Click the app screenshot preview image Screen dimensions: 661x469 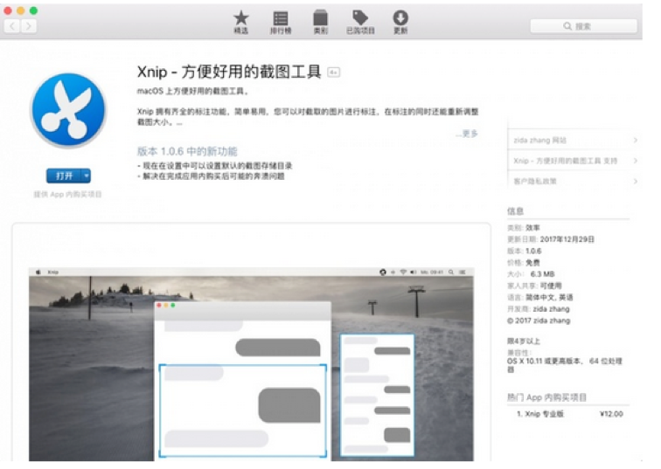251,363
